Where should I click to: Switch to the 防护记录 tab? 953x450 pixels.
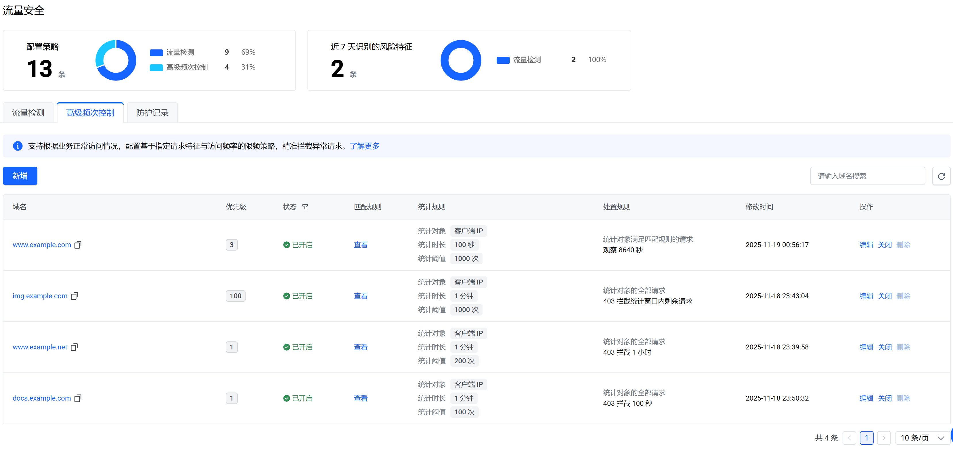pyautogui.click(x=152, y=113)
